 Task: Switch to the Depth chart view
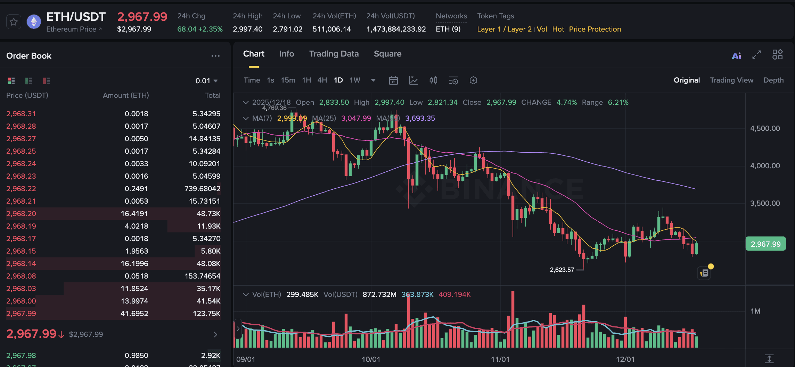click(773, 80)
